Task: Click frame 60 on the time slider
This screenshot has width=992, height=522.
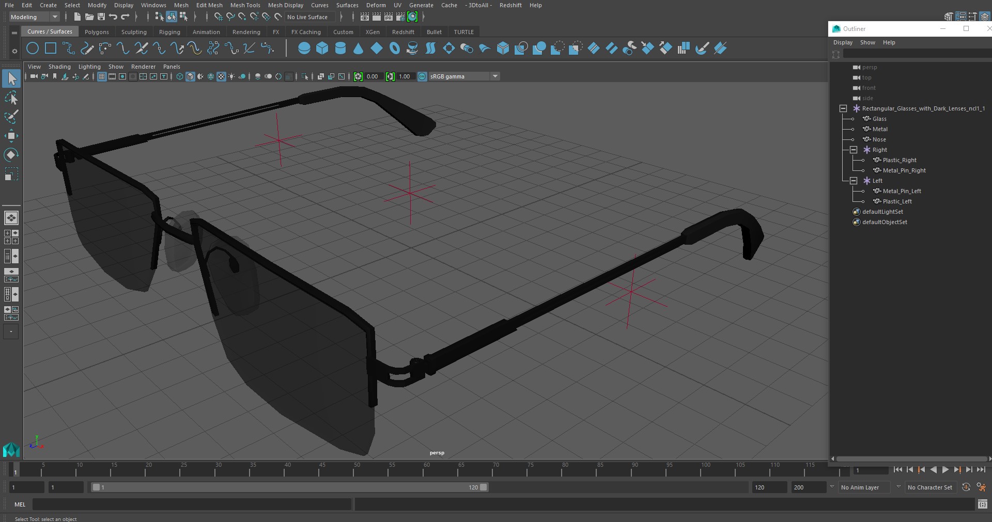Action: pos(427,469)
